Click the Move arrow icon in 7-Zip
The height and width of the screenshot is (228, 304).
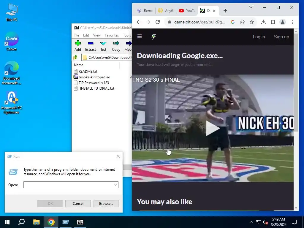coord(128,46)
